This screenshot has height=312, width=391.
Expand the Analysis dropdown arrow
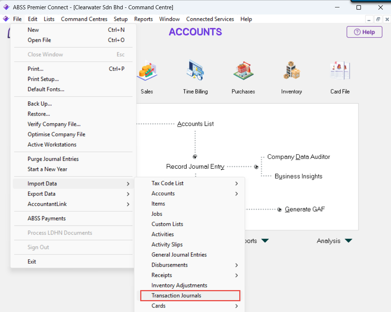[x=348, y=241]
